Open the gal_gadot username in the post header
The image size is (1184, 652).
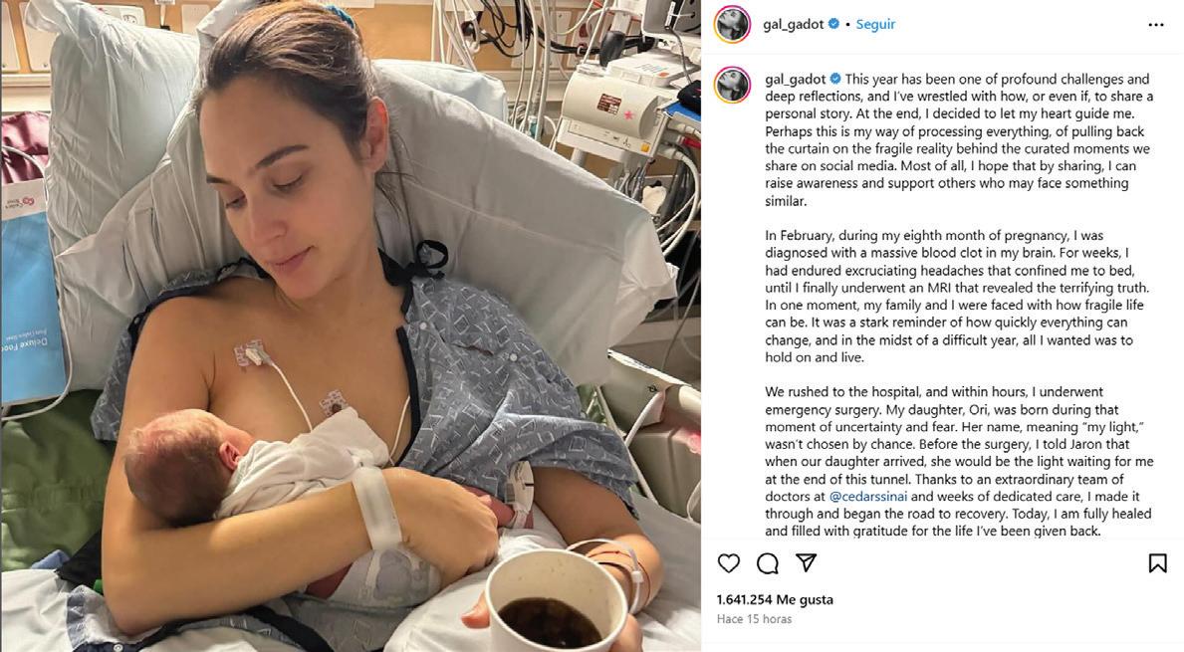793,24
